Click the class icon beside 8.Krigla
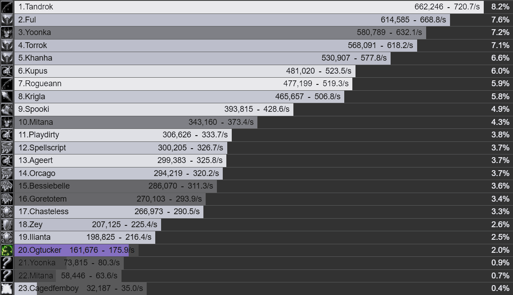 click(x=7, y=97)
